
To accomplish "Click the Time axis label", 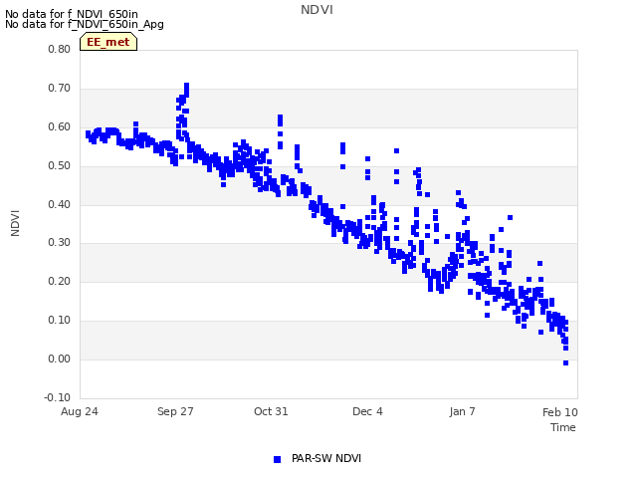I will coord(563,427).
